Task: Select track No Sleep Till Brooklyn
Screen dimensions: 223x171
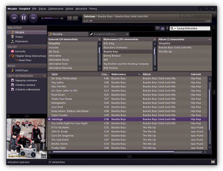Action: tap(127, 78)
